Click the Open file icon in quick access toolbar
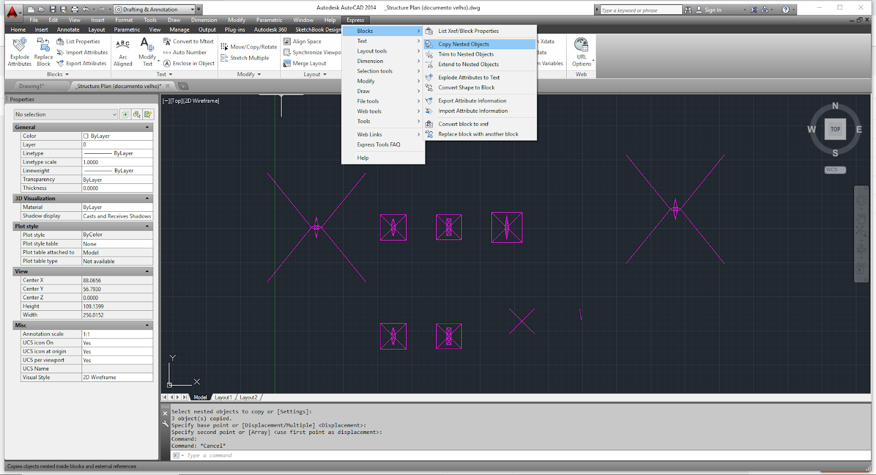Screen dimensions: 876x475 coord(42,9)
